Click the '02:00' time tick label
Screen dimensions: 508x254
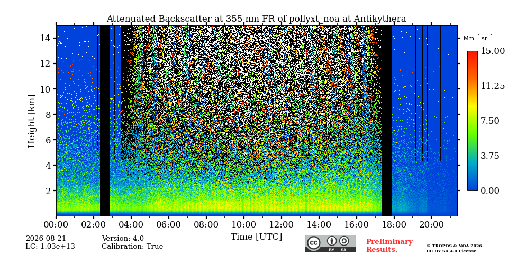click(x=94, y=224)
